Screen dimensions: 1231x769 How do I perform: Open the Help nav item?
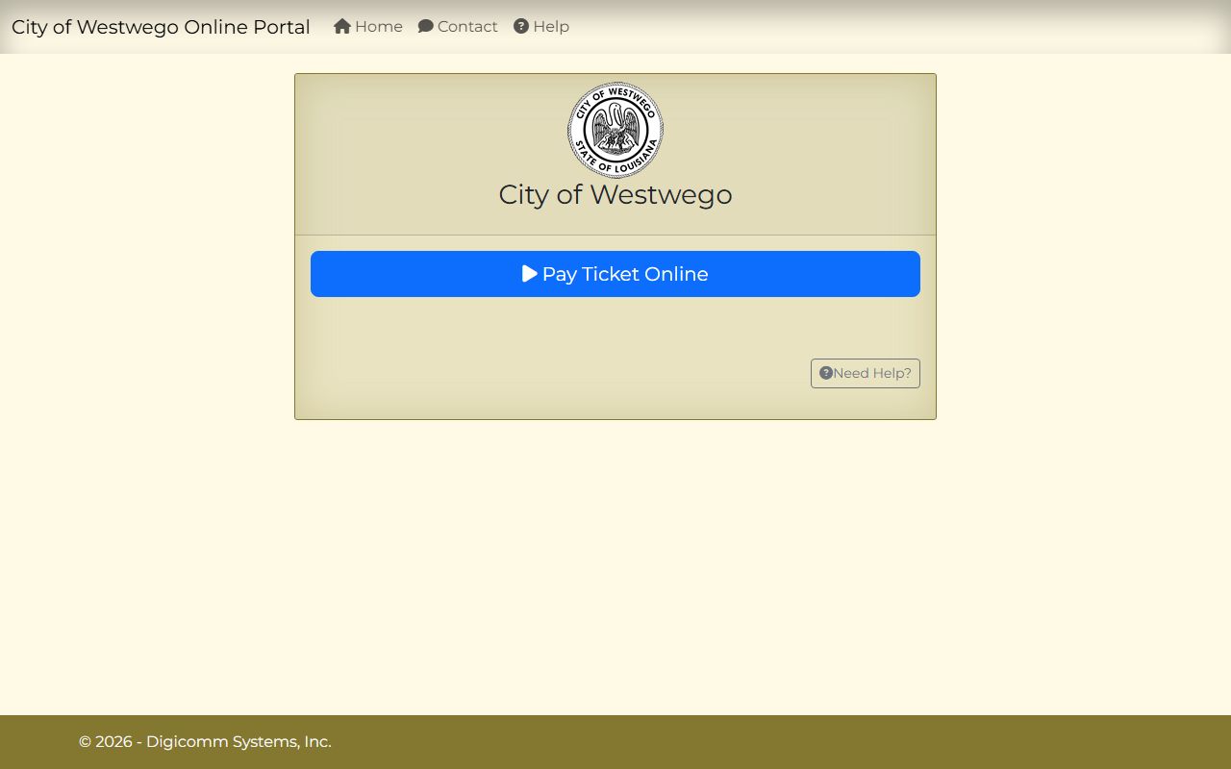(541, 27)
